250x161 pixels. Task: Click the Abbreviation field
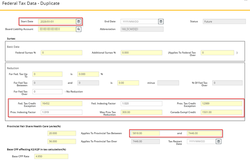142,29
